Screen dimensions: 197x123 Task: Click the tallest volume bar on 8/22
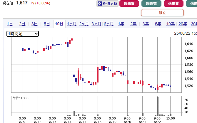pyautogui.click(x=158, y=107)
